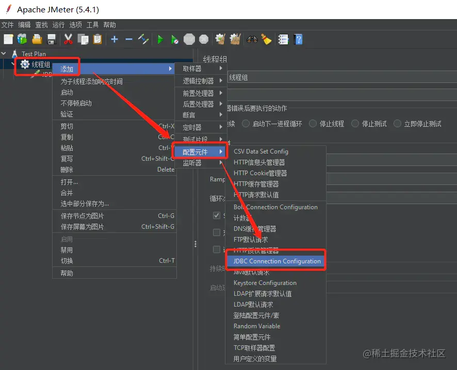Start the test with green play icon

pyautogui.click(x=160, y=39)
